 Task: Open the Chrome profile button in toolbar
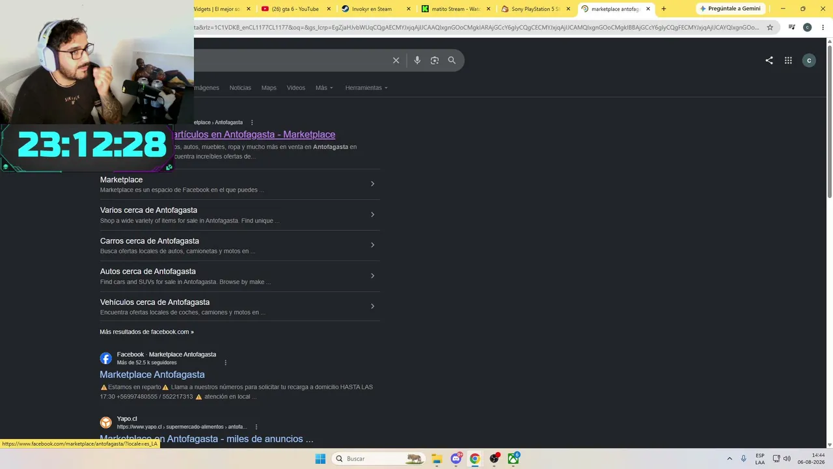click(x=807, y=27)
